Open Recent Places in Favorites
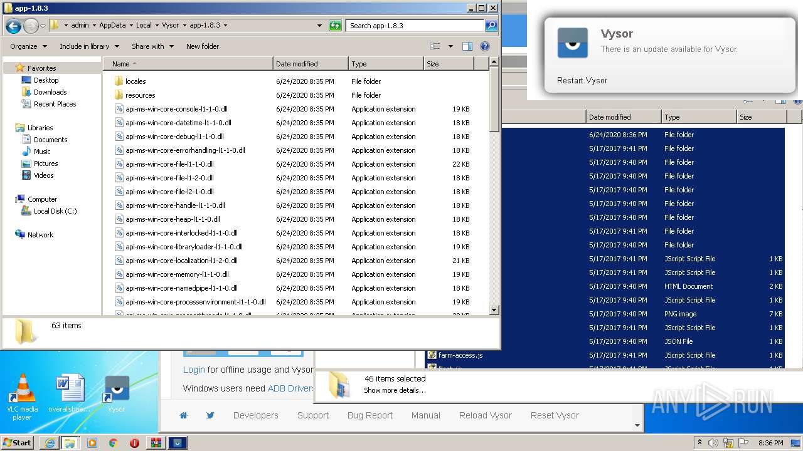Viewport: 803px width, 451px height. tap(55, 104)
